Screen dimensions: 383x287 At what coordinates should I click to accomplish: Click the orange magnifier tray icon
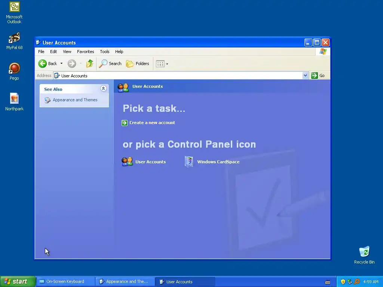pyautogui.click(x=357, y=282)
